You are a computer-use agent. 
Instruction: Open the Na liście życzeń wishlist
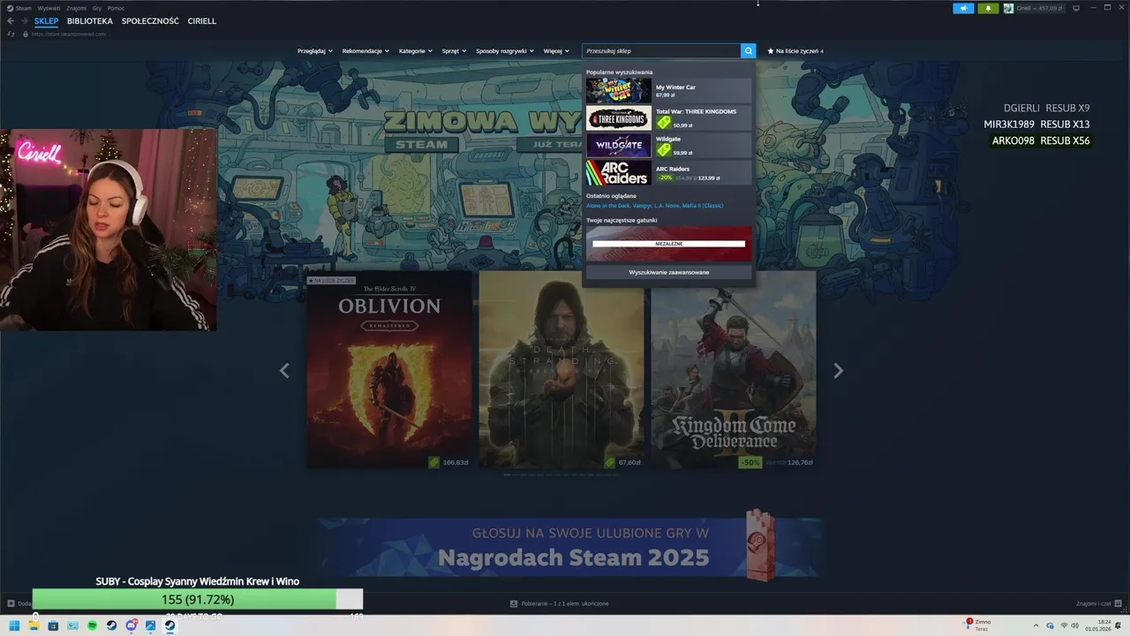pos(795,51)
